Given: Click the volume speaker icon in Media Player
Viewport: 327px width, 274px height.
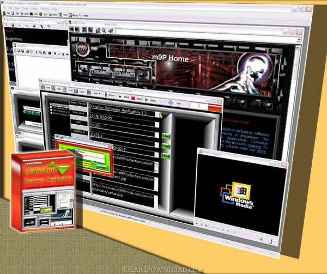Looking at the screenshot, I should click(x=261, y=239).
